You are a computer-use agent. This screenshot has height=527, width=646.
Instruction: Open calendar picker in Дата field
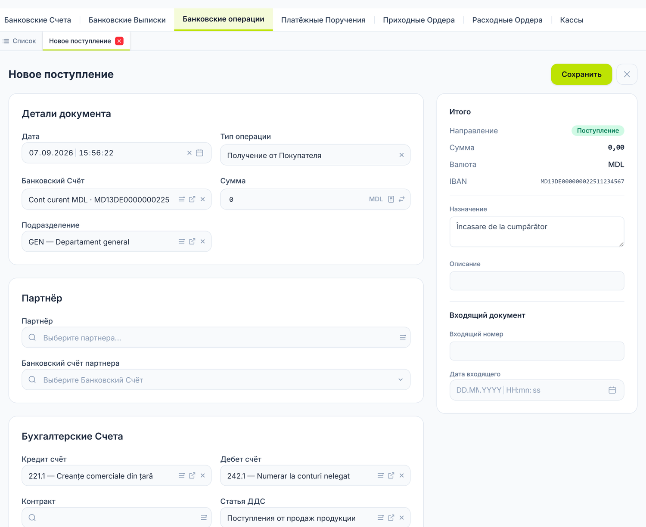tap(199, 153)
